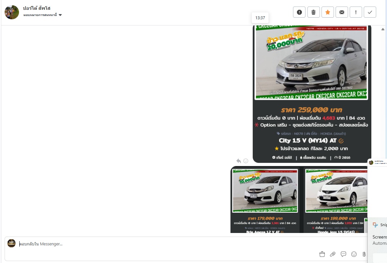This screenshot has width=387, height=263.
Task: Open saved replies speech bubble icon
Action: click(343, 254)
